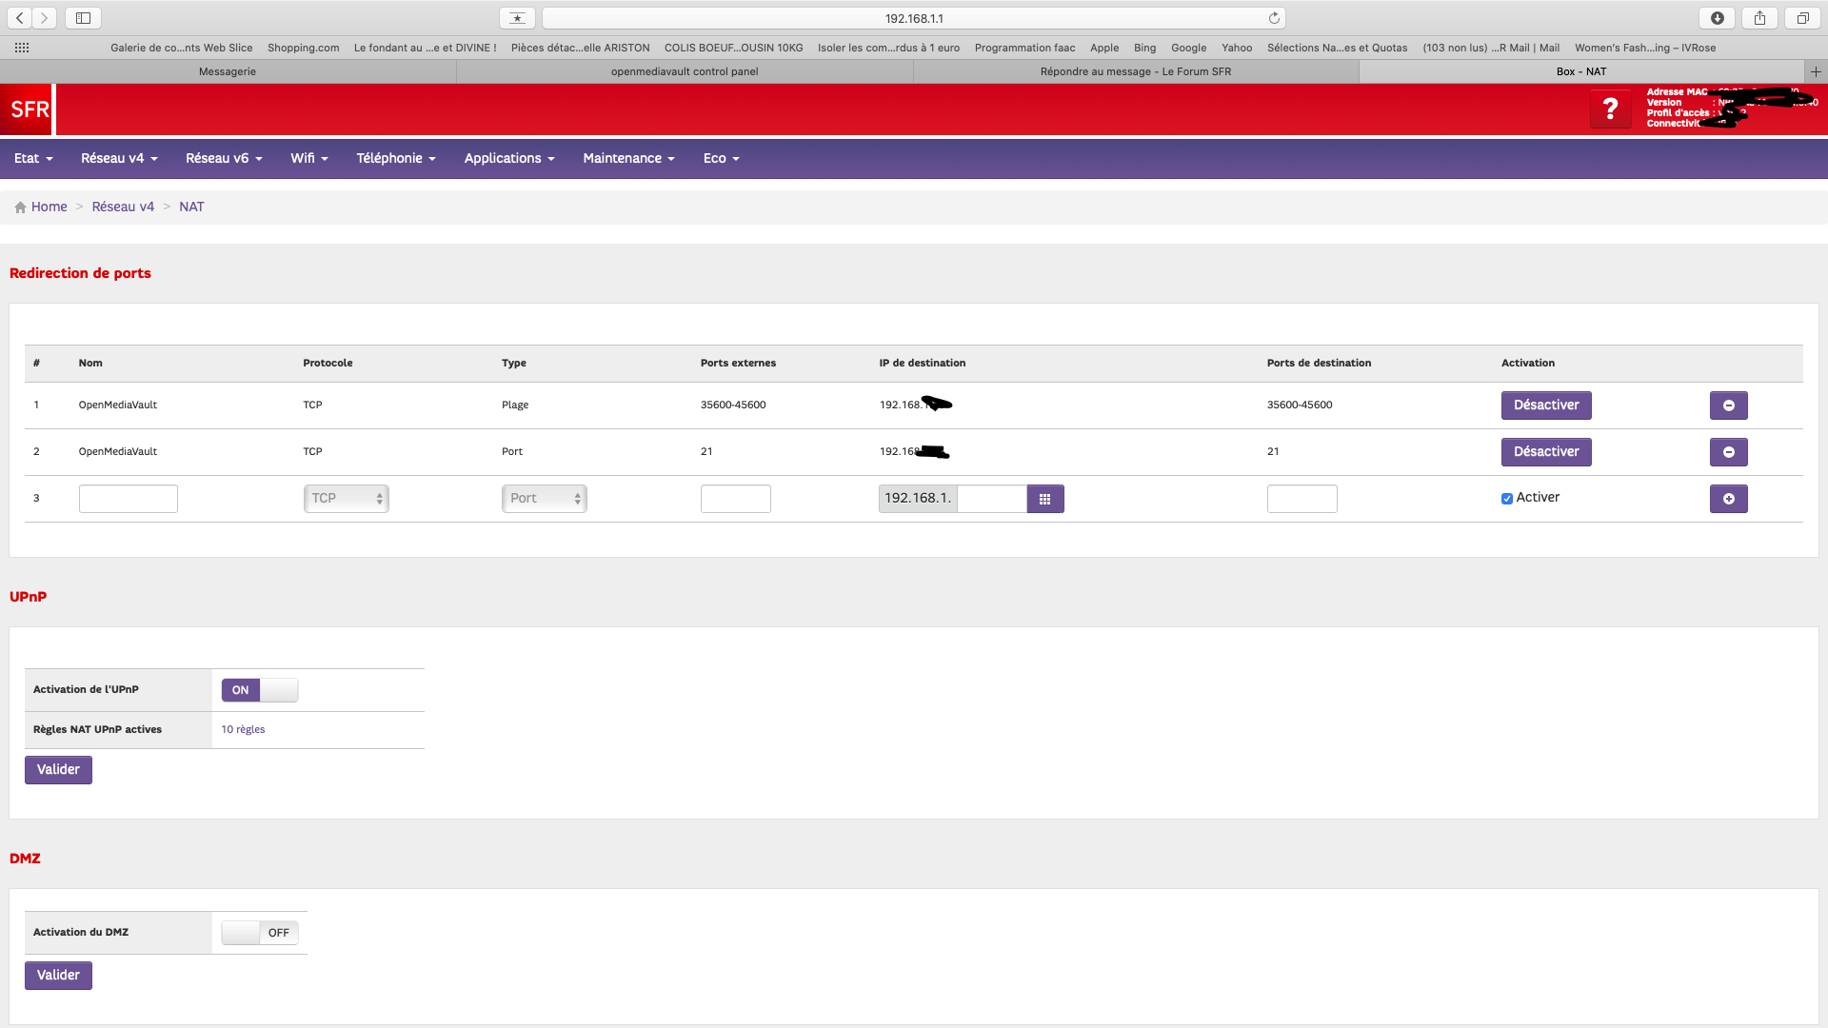Screen dimensions: 1828x1028
Task: Toggle Safari sidebar icon
Action: (x=83, y=18)
